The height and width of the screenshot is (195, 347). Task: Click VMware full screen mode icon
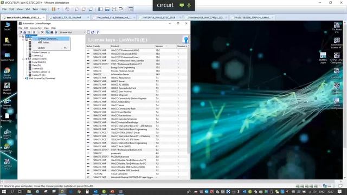(114, 9)
